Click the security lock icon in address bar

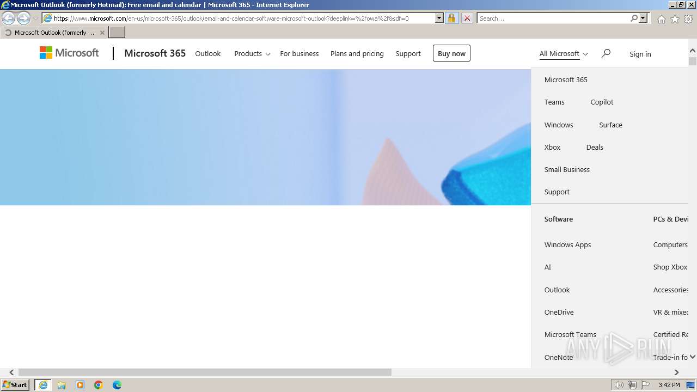click(451, 18)
